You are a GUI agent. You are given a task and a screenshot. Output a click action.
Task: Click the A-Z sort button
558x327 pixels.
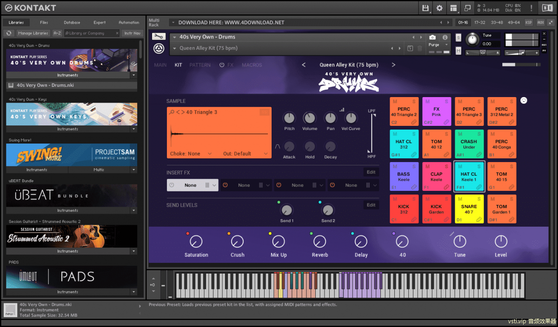(57, 33)
